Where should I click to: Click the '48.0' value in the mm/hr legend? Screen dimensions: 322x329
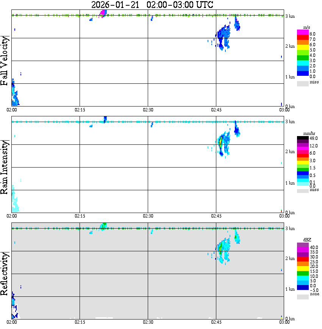(x=314, y=138)
